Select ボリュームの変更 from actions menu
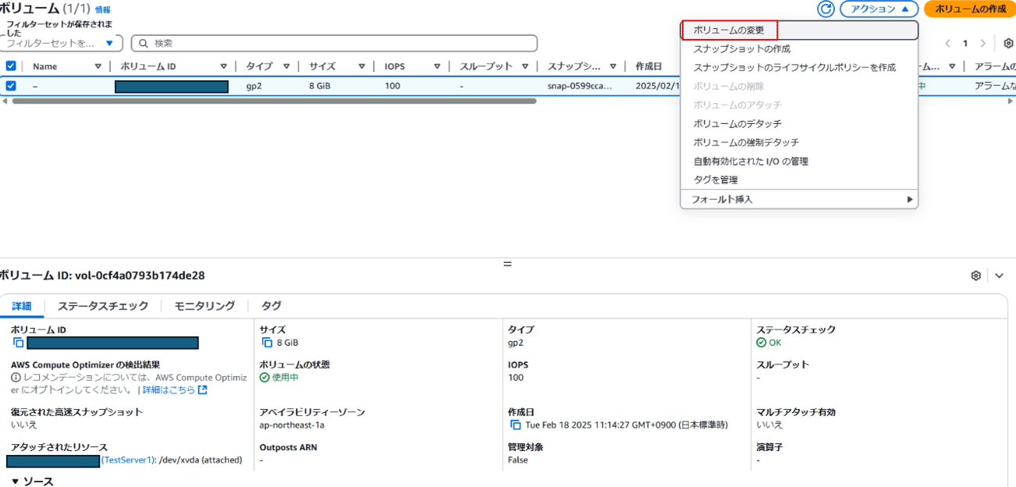 click(729, 30)
